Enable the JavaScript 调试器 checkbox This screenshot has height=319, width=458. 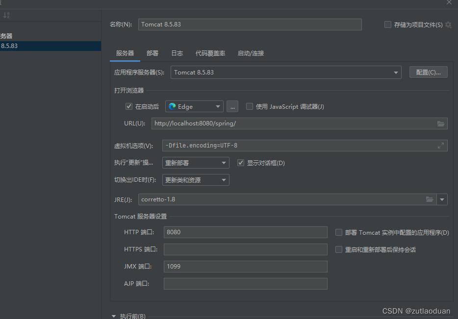(x=250, y=106)
